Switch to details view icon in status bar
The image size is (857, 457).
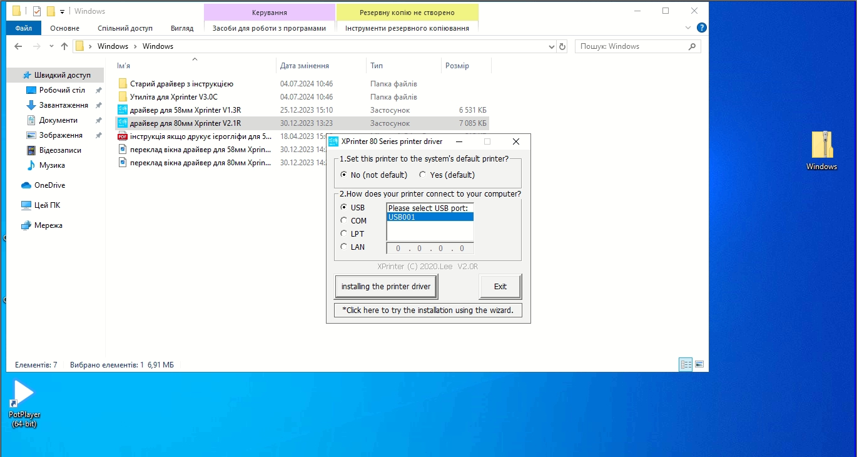tap(686, 364)
